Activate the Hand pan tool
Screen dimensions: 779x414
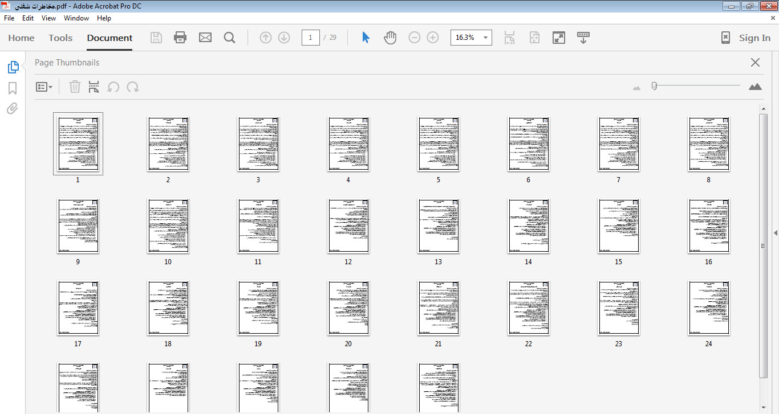point(390,38)
